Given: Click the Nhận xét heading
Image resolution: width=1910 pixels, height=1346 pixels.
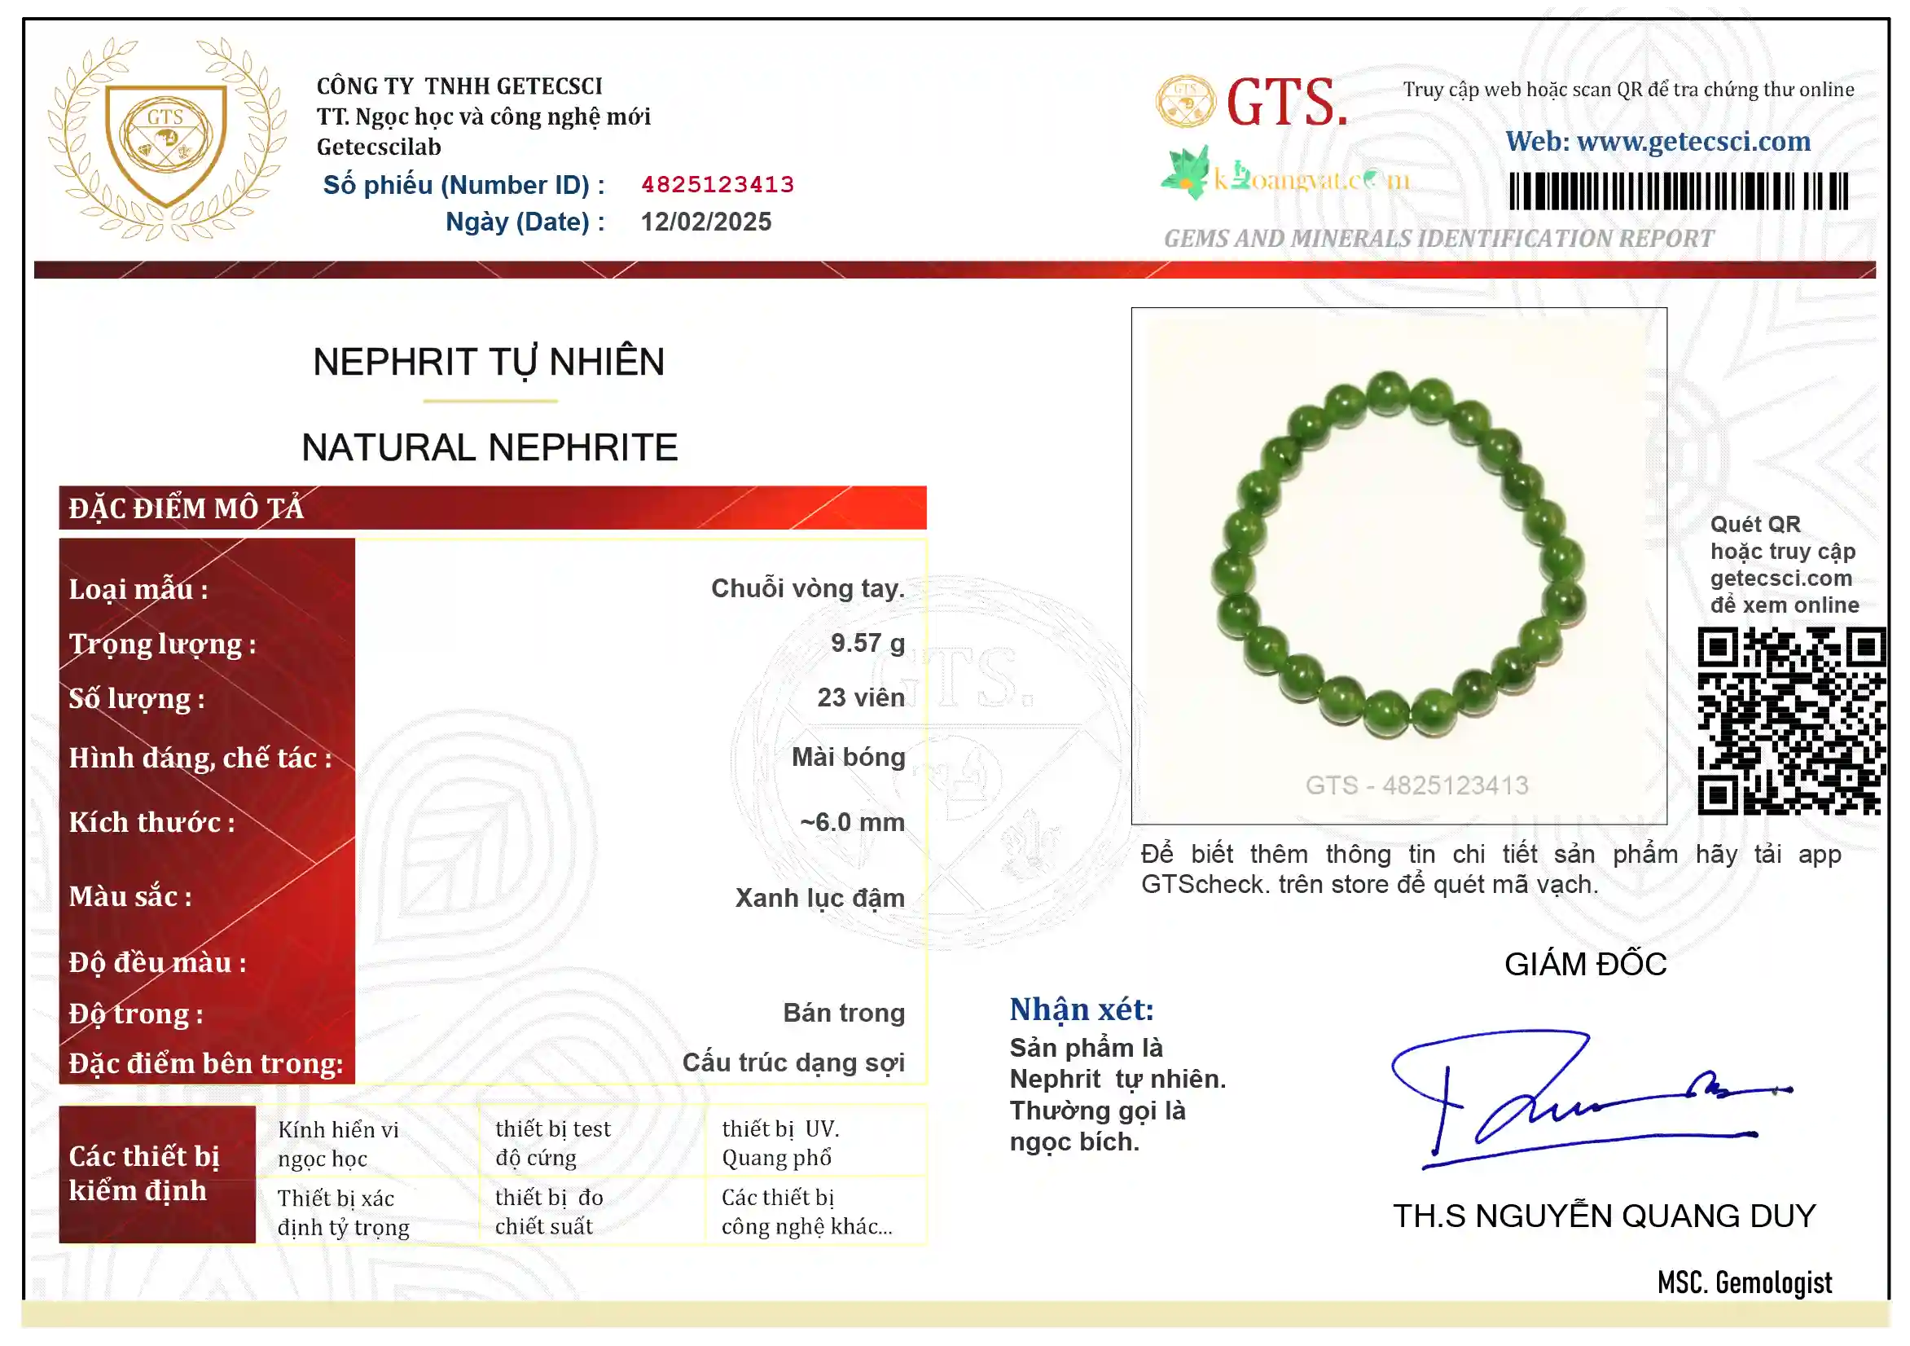Looking at the screenshot, I should pyautogui.click(x=1082, y=1009).
